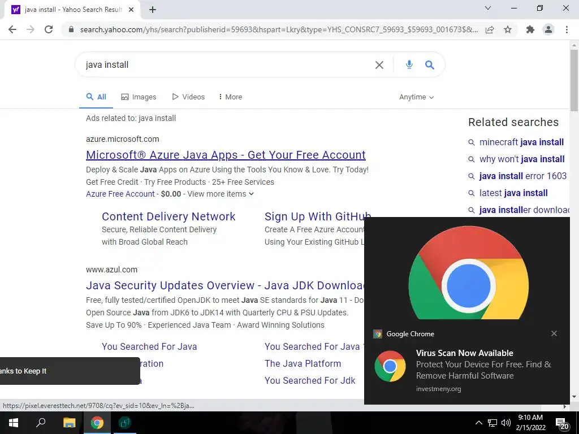
Task: Search related: java installer download
Action: (524, 210)
